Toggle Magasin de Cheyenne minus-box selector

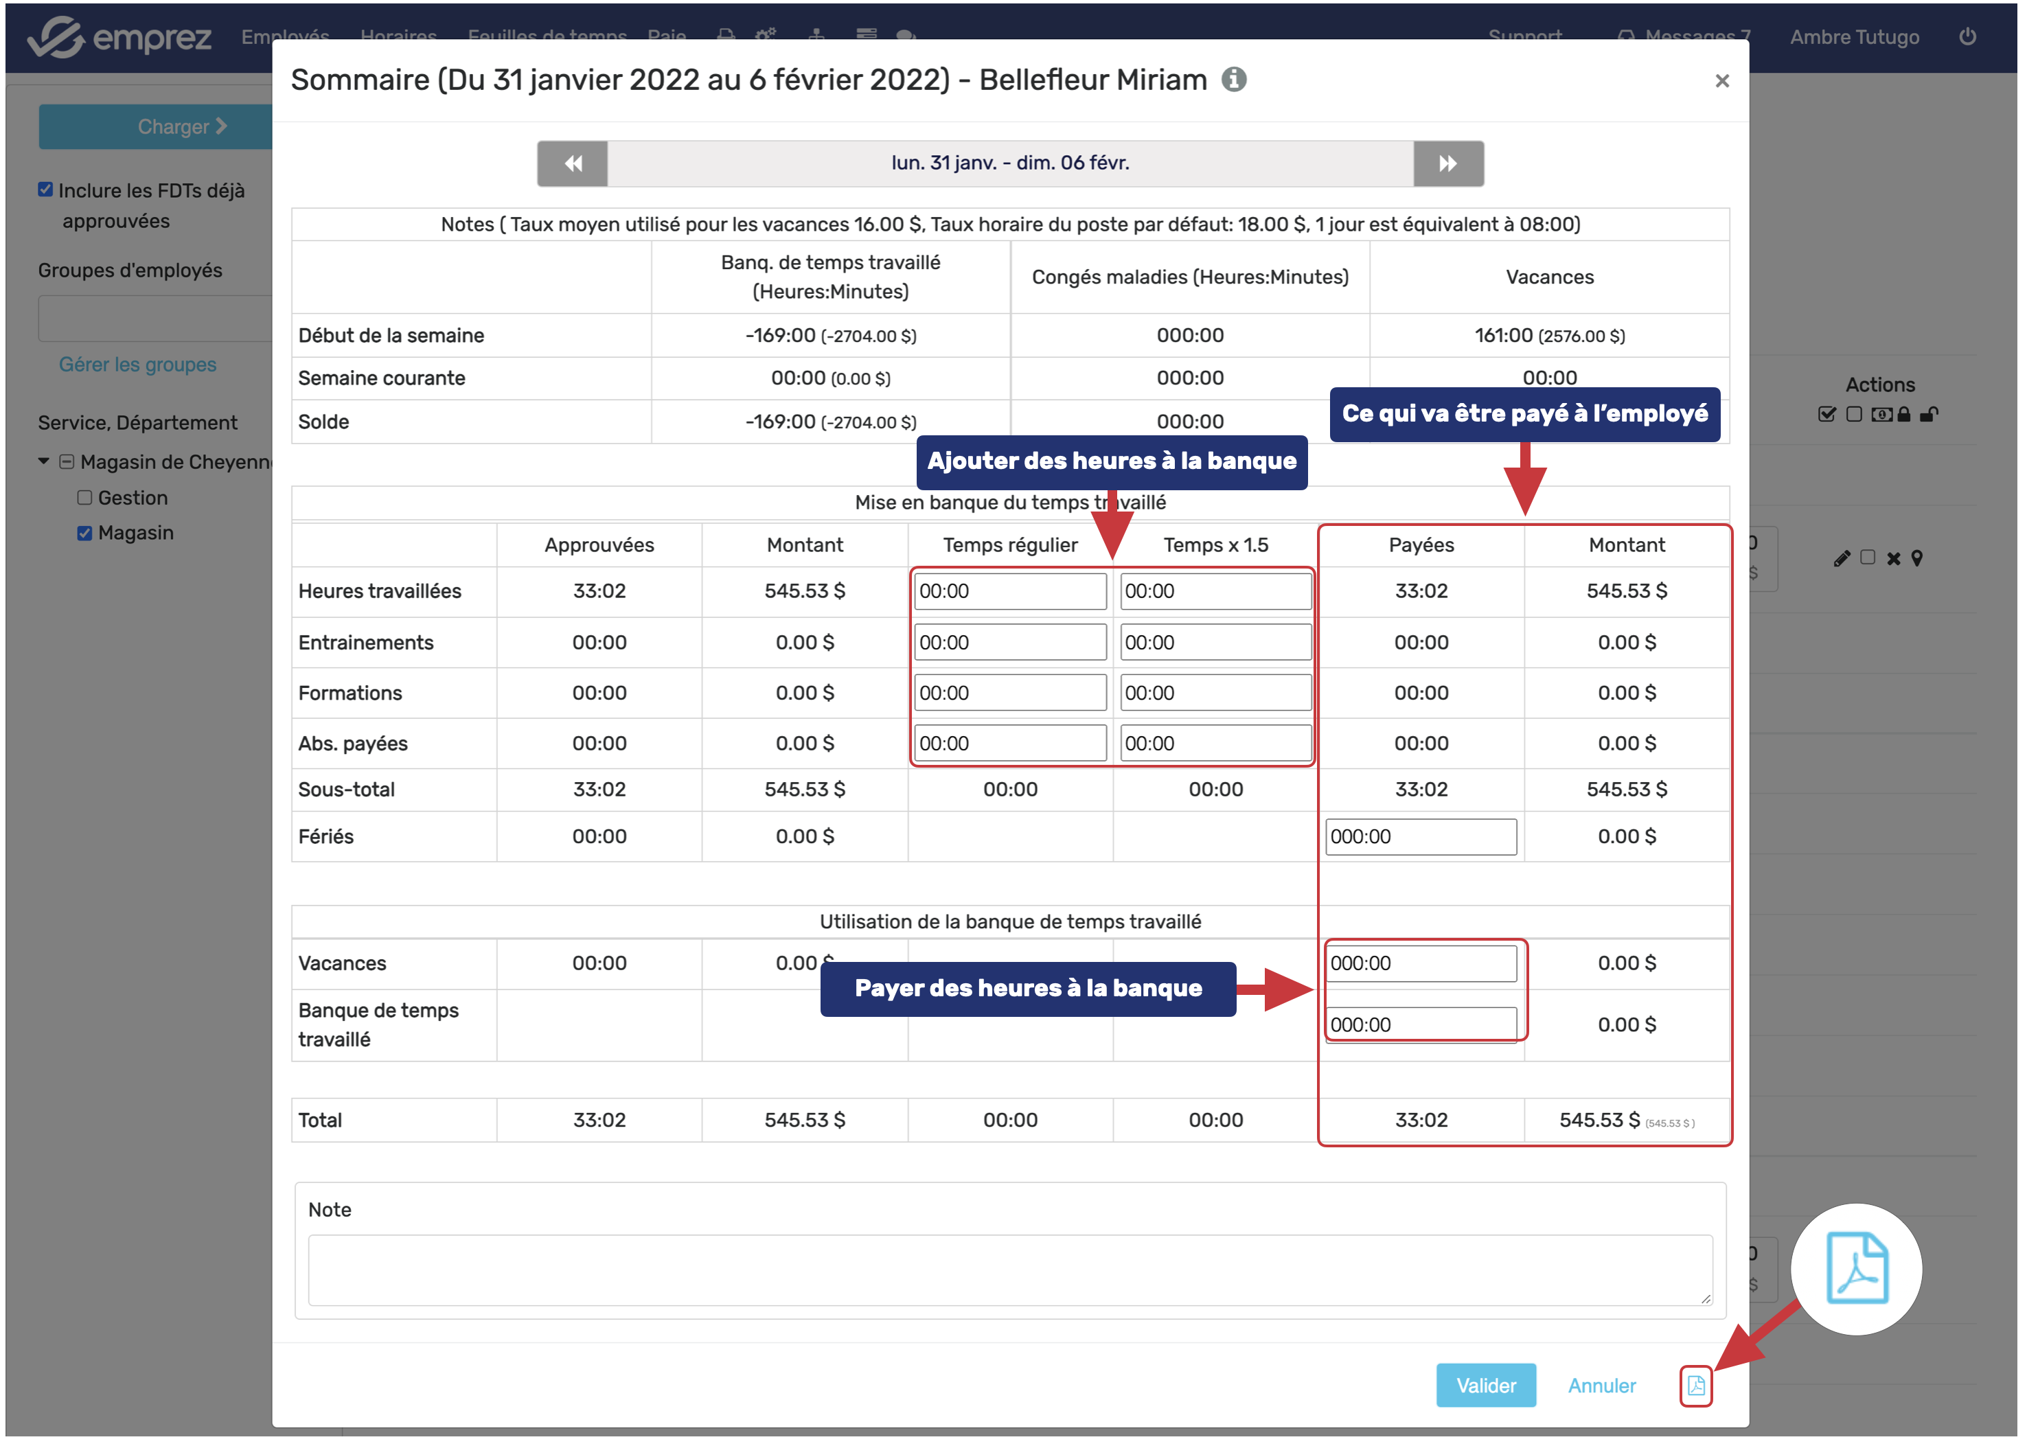[67, 462]
